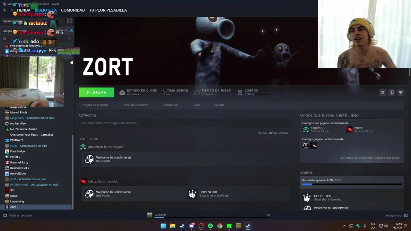Screen dimensions: 411x231
Task: Open Discord from the taskbar
Action: click(x=192, y=226)
